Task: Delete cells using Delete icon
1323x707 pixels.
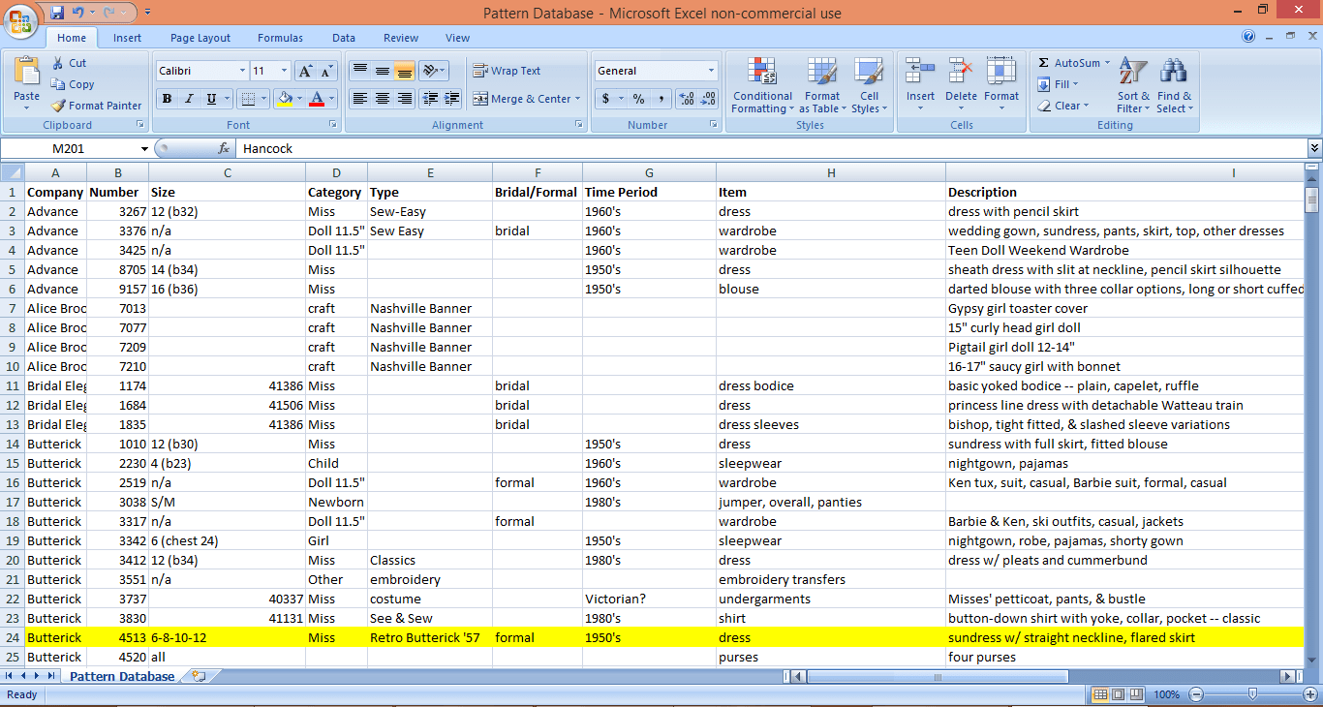Action: (961, 72)
